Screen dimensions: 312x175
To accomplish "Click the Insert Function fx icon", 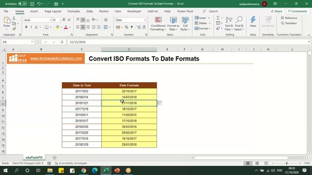I will pyautogui.click(x=62, y=42).
